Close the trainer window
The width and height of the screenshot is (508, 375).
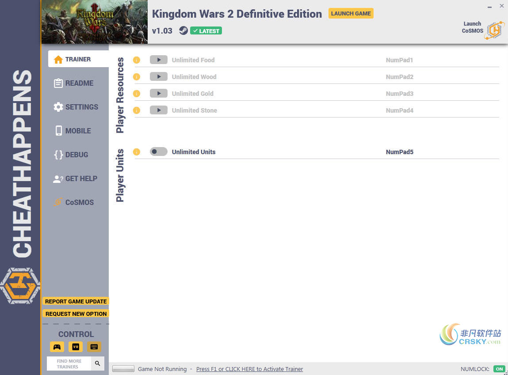point(501,6)
